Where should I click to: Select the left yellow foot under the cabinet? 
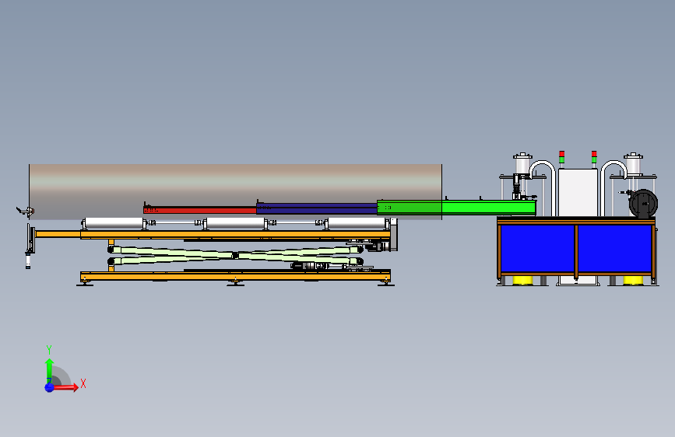point(523,281)
